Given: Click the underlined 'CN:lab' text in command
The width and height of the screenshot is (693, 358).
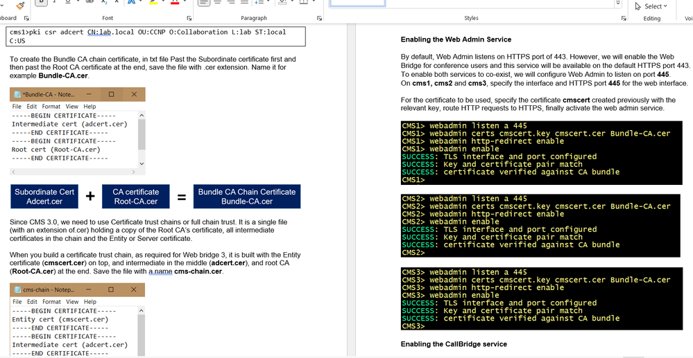Looking at the screenshot, I should pyautogui.click(x=99, y=33).
